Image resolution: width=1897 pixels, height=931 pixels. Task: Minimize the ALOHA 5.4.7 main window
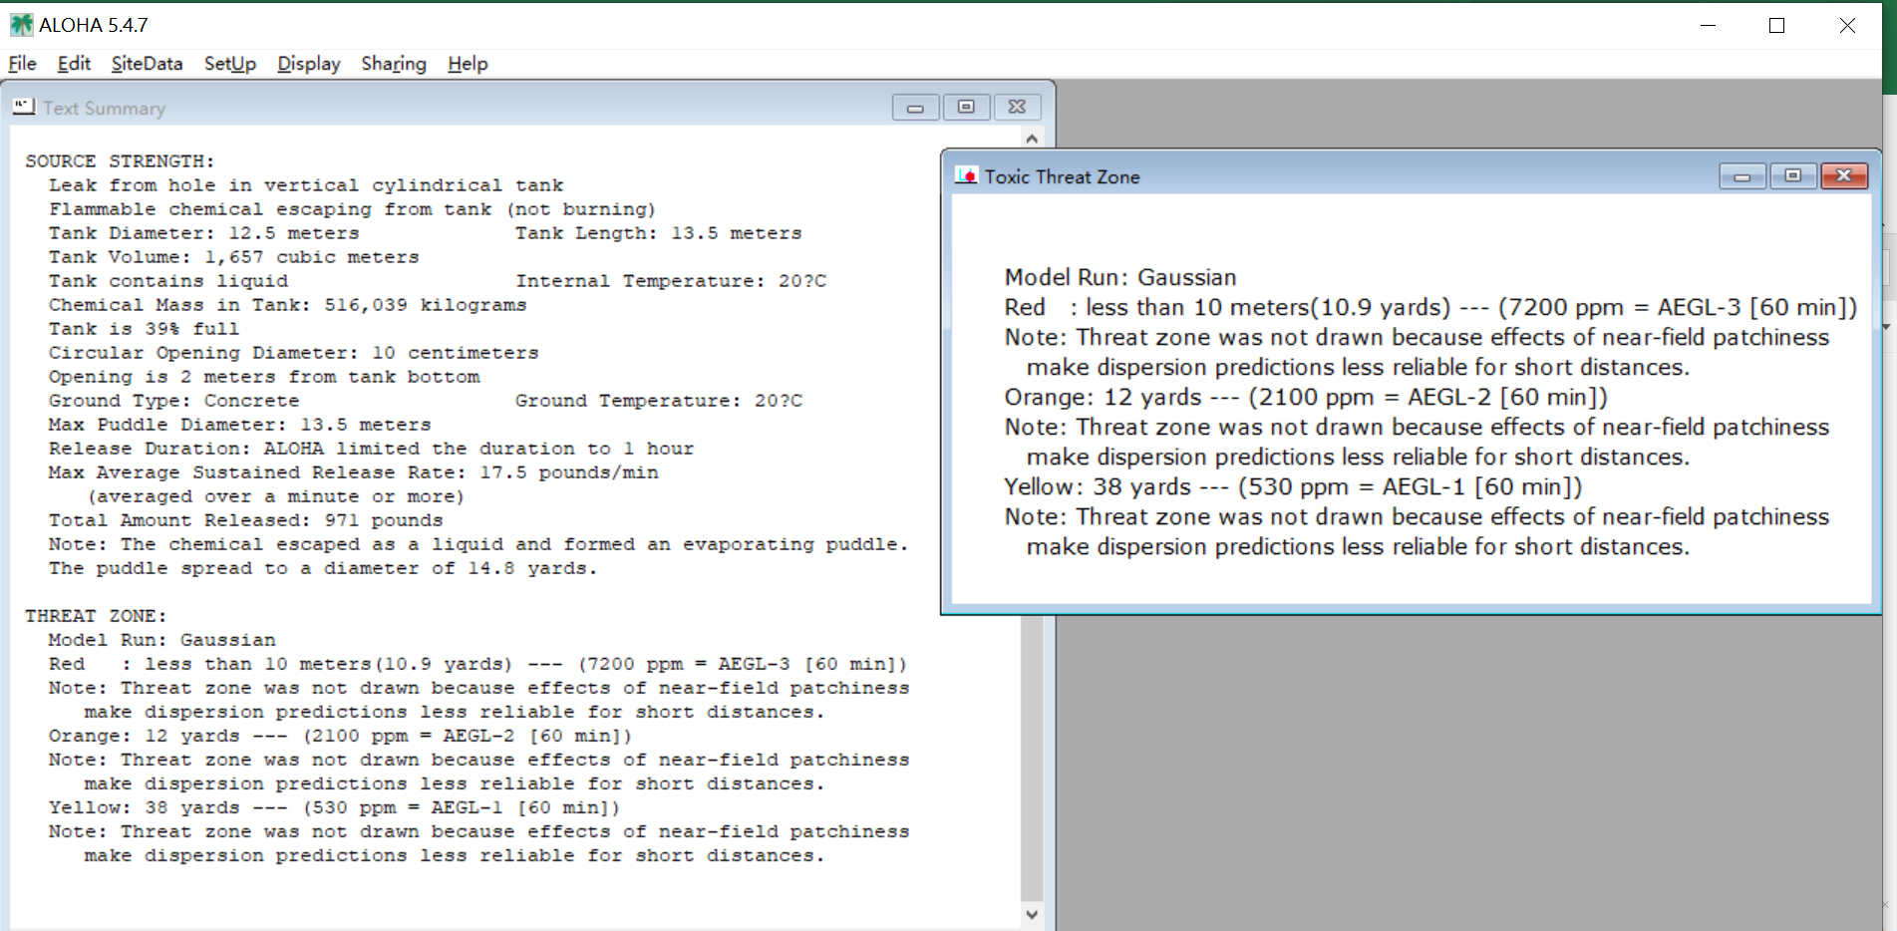pyautogui.click(x=1708, y=25)
